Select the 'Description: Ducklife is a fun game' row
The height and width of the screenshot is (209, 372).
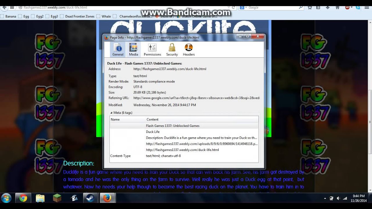(x=184, y=138)
